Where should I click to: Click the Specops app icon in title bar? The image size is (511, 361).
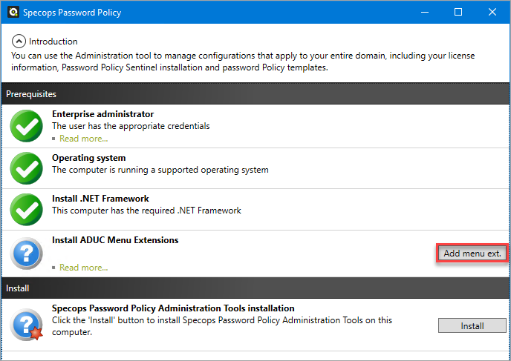pyautogui.click(x=13, y=13)
